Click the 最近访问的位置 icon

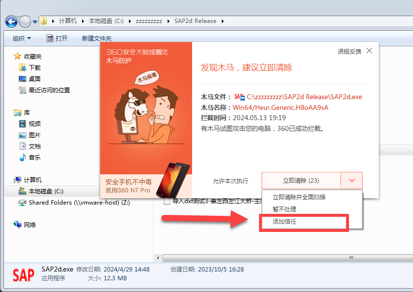click(x=22, y=90)
